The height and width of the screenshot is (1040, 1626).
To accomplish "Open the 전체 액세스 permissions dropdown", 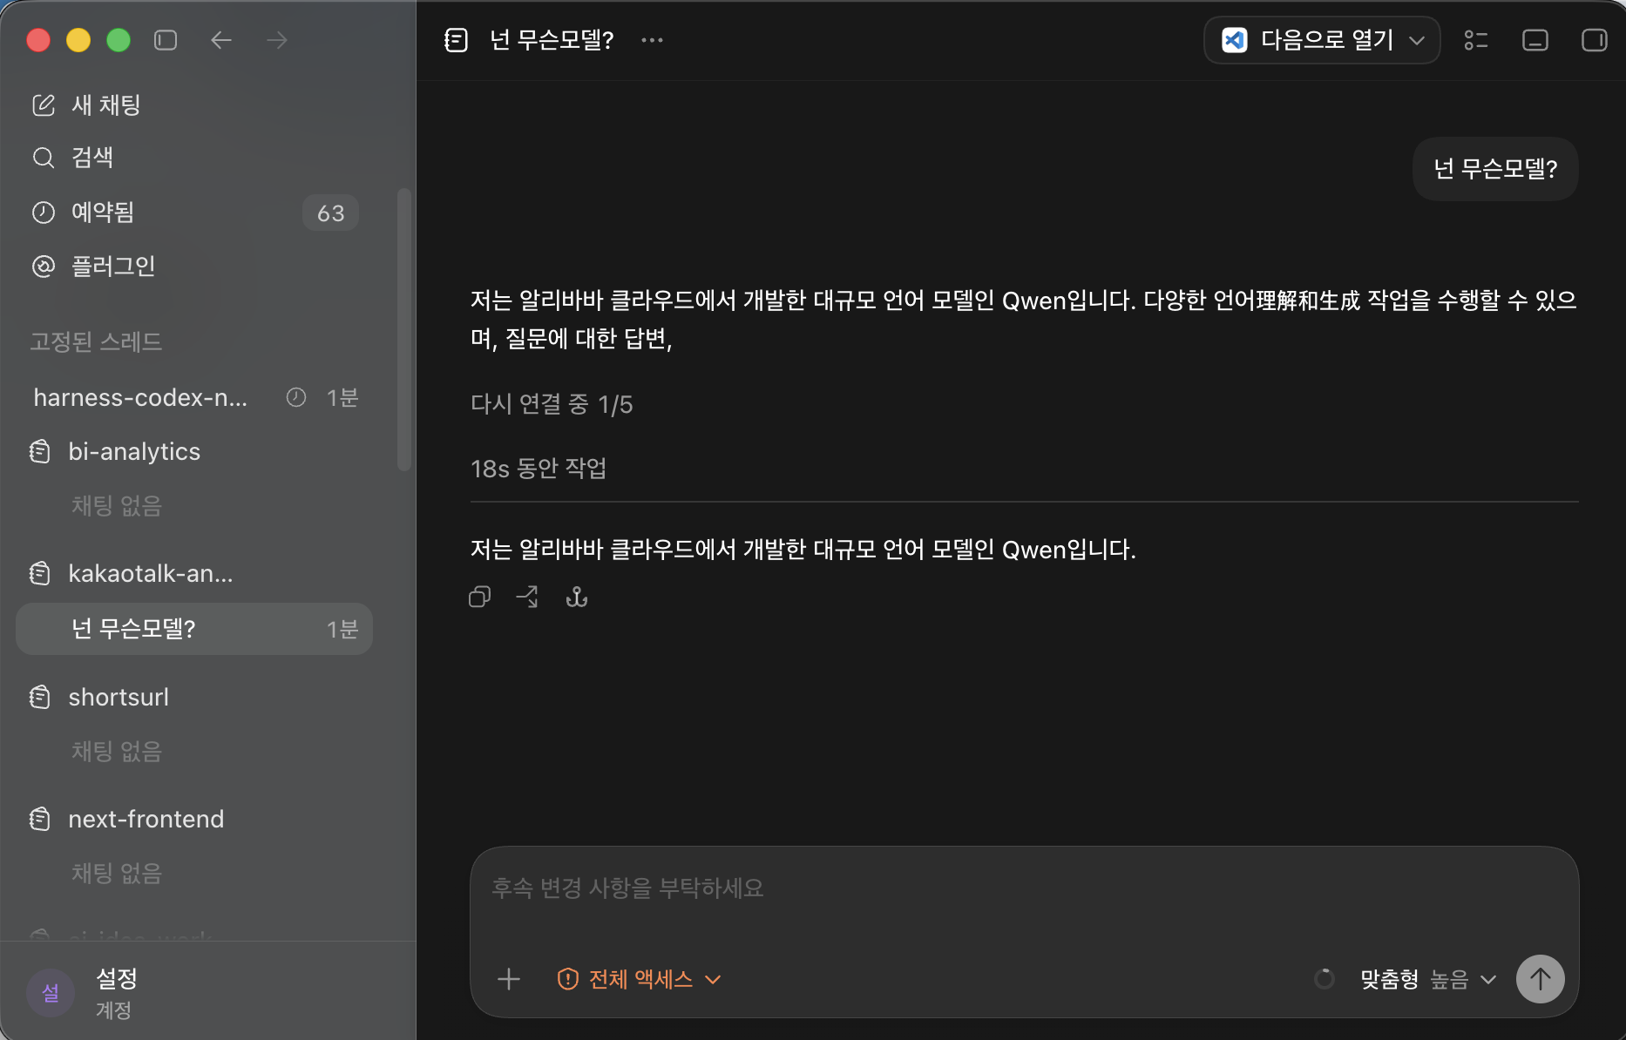I will click(640, 979).
